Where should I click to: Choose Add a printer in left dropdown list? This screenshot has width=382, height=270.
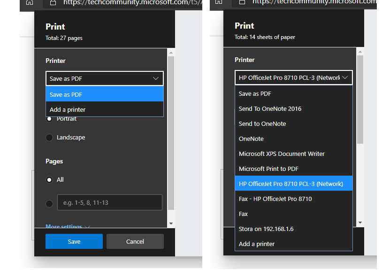pos(105,109)
